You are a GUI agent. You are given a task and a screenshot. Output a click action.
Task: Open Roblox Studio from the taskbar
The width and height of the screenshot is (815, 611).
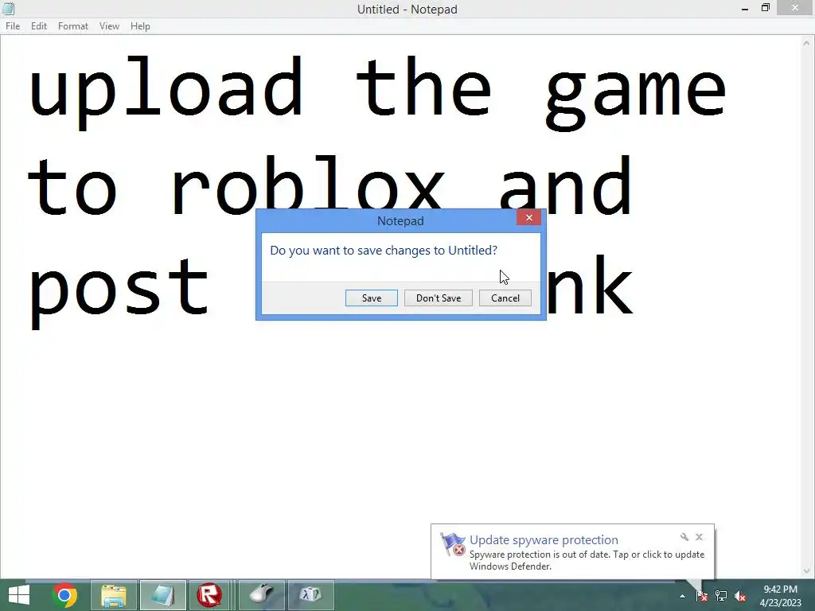(x=209, y=595)
